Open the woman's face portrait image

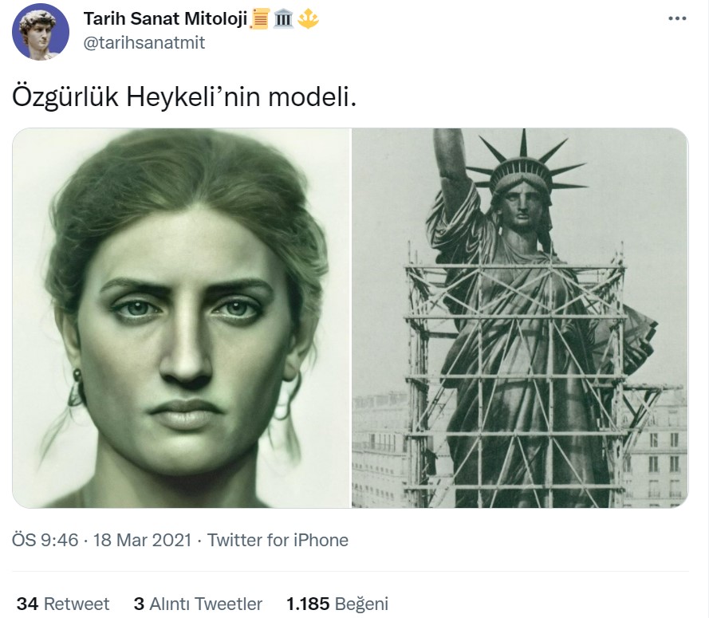pos(182,318)
